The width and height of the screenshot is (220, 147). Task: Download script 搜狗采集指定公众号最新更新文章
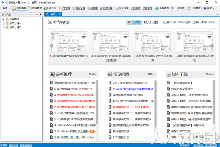pyautogui.click(x=192, y=107)
